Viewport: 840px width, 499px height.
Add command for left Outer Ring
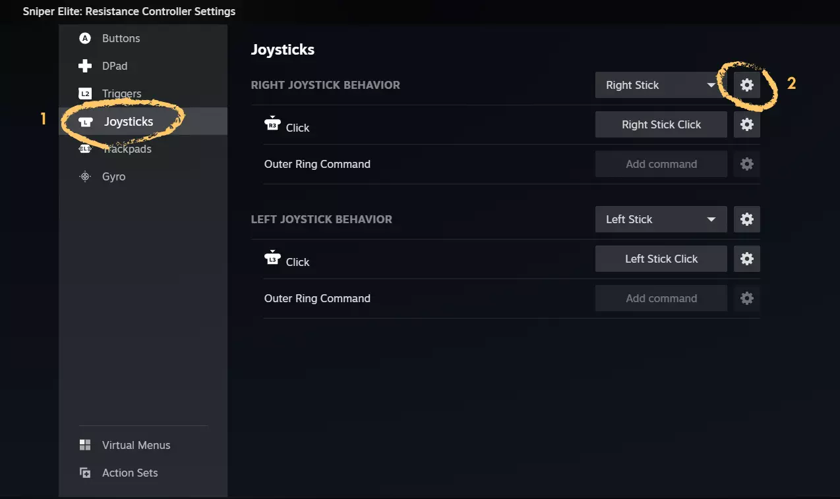pyautogui.click(x=661, y=298)
